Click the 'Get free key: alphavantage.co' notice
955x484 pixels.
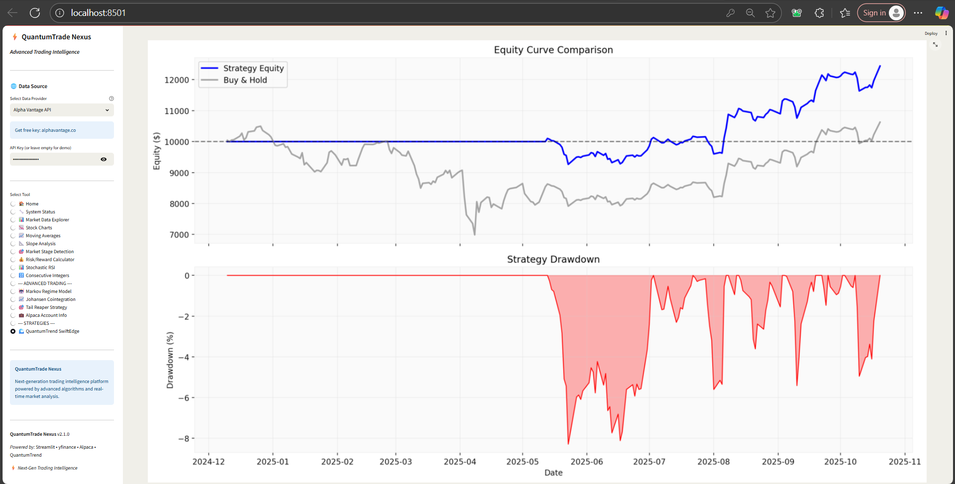coord(62,130)
